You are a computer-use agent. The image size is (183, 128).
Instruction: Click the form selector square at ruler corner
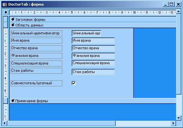[x=6, y=12]
